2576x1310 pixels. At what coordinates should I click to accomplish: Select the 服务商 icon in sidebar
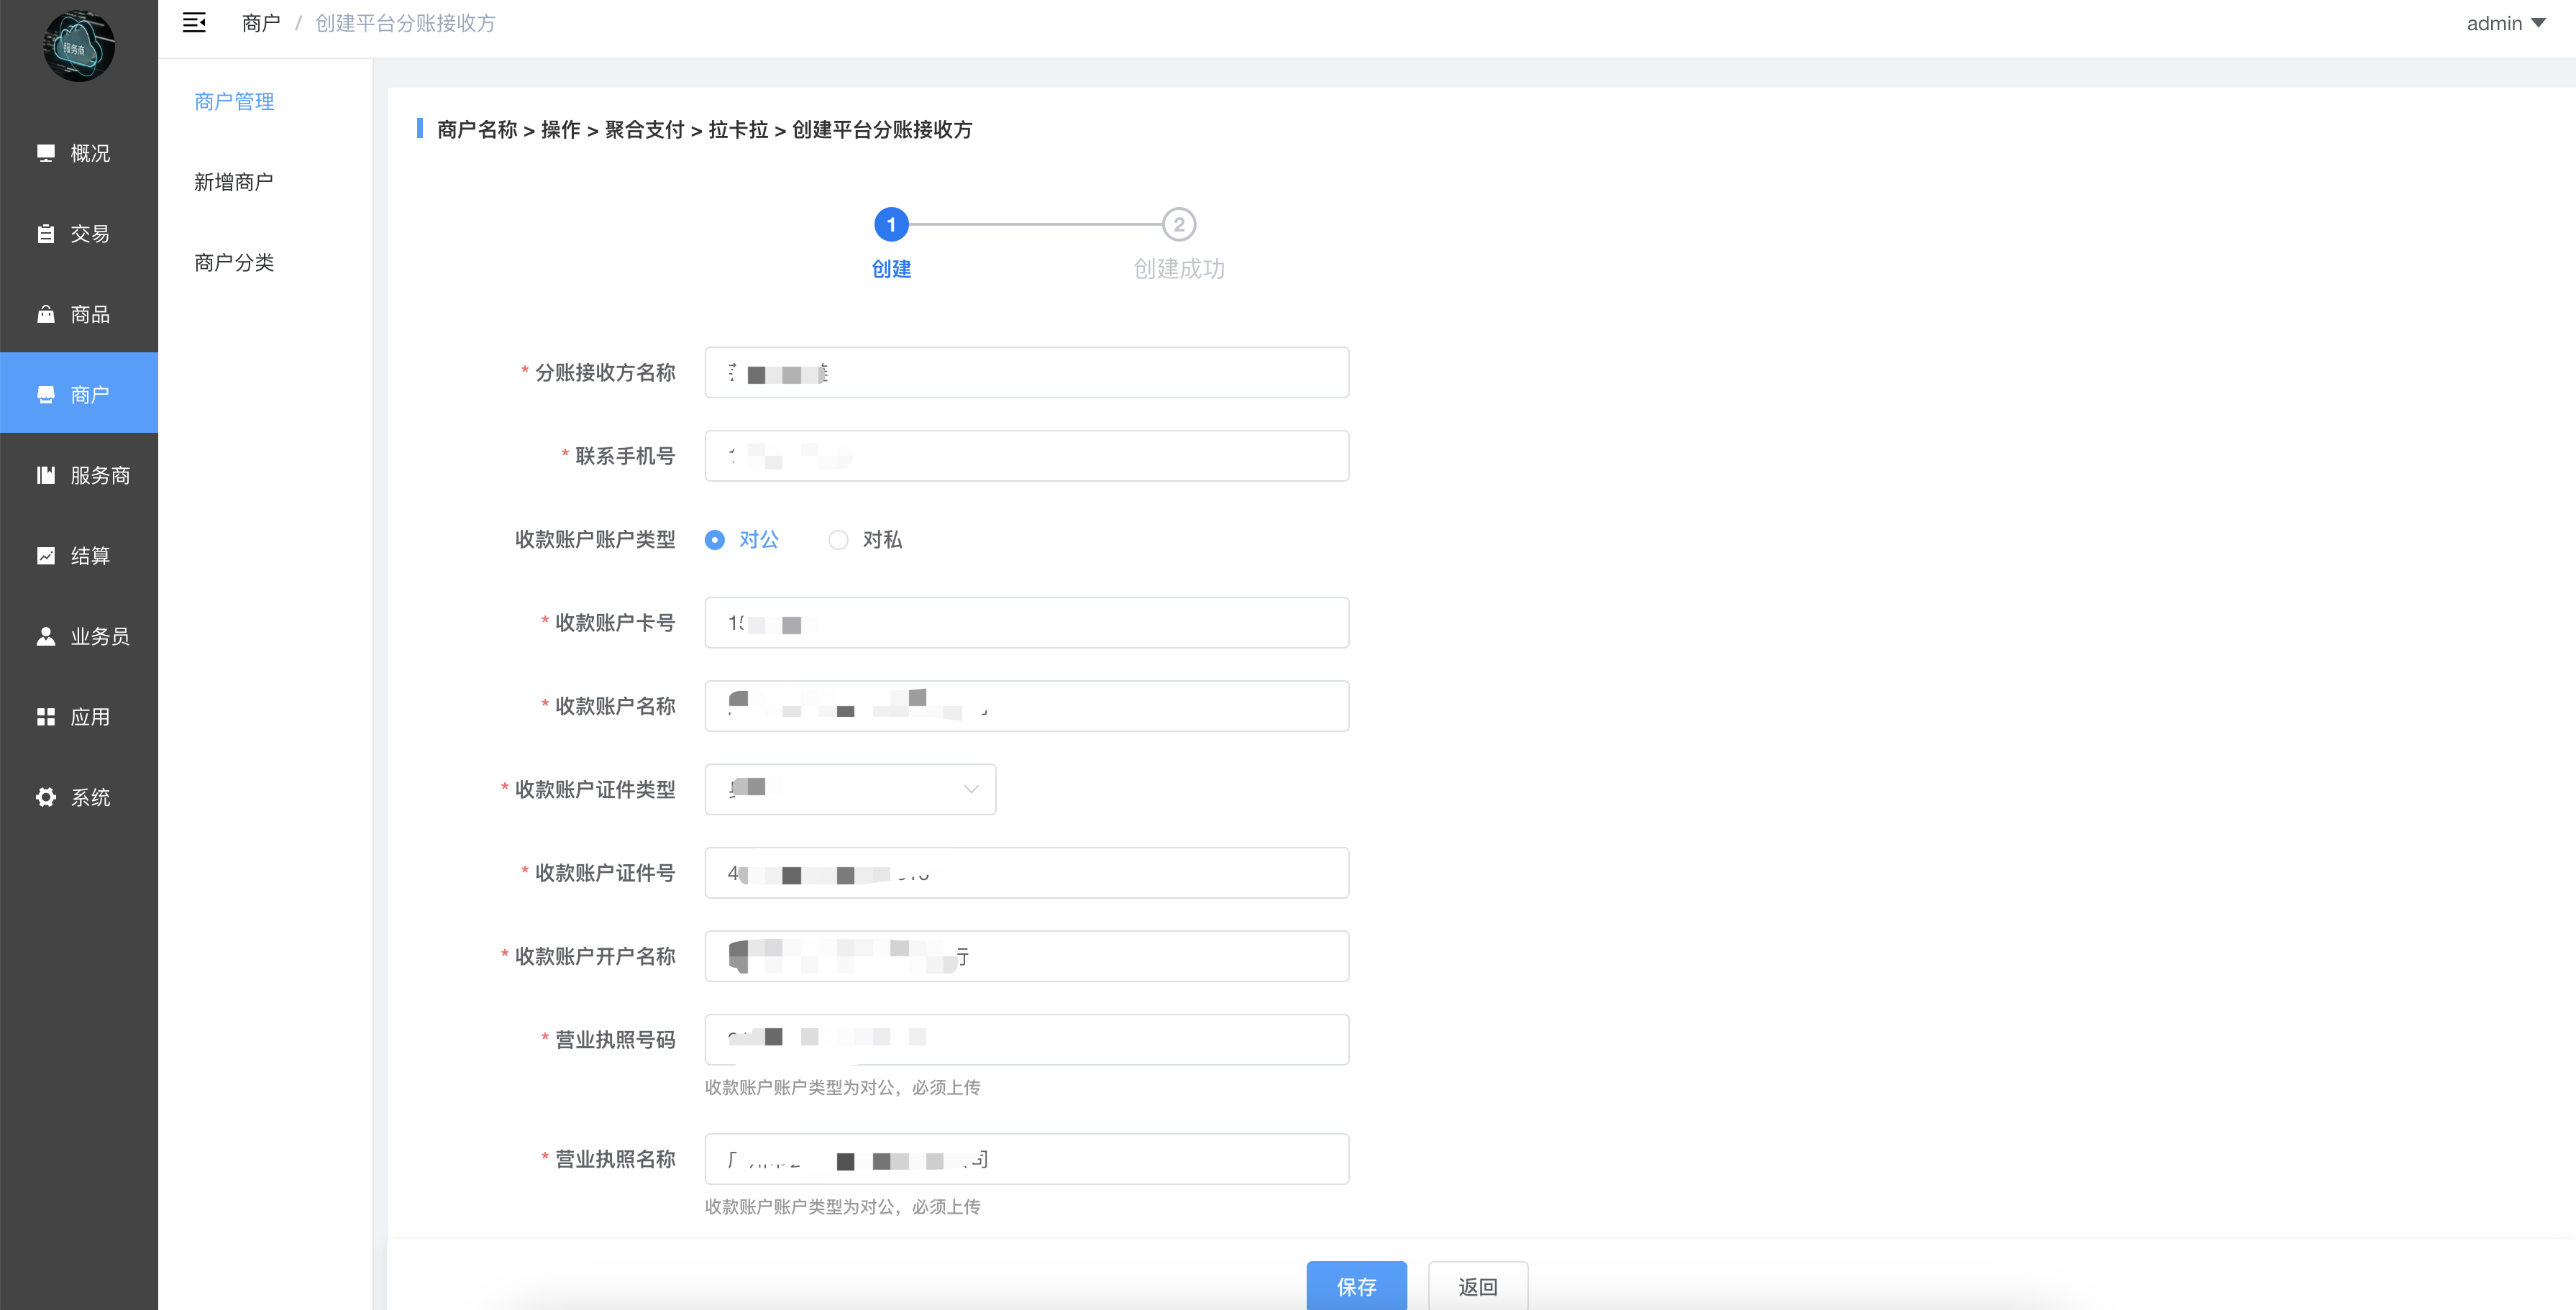[x=46, y=475]
